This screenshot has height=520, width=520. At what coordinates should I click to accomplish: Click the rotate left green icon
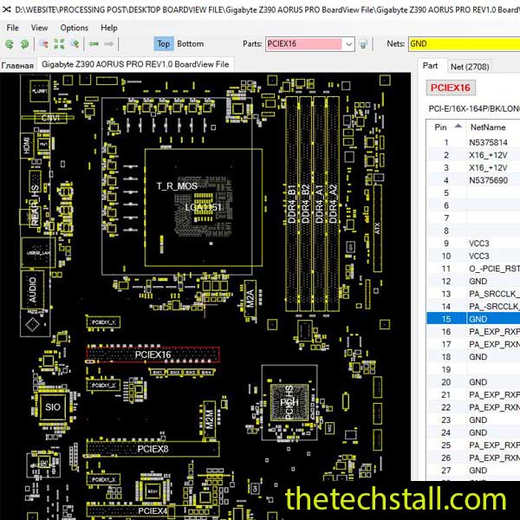click(10, 43)
